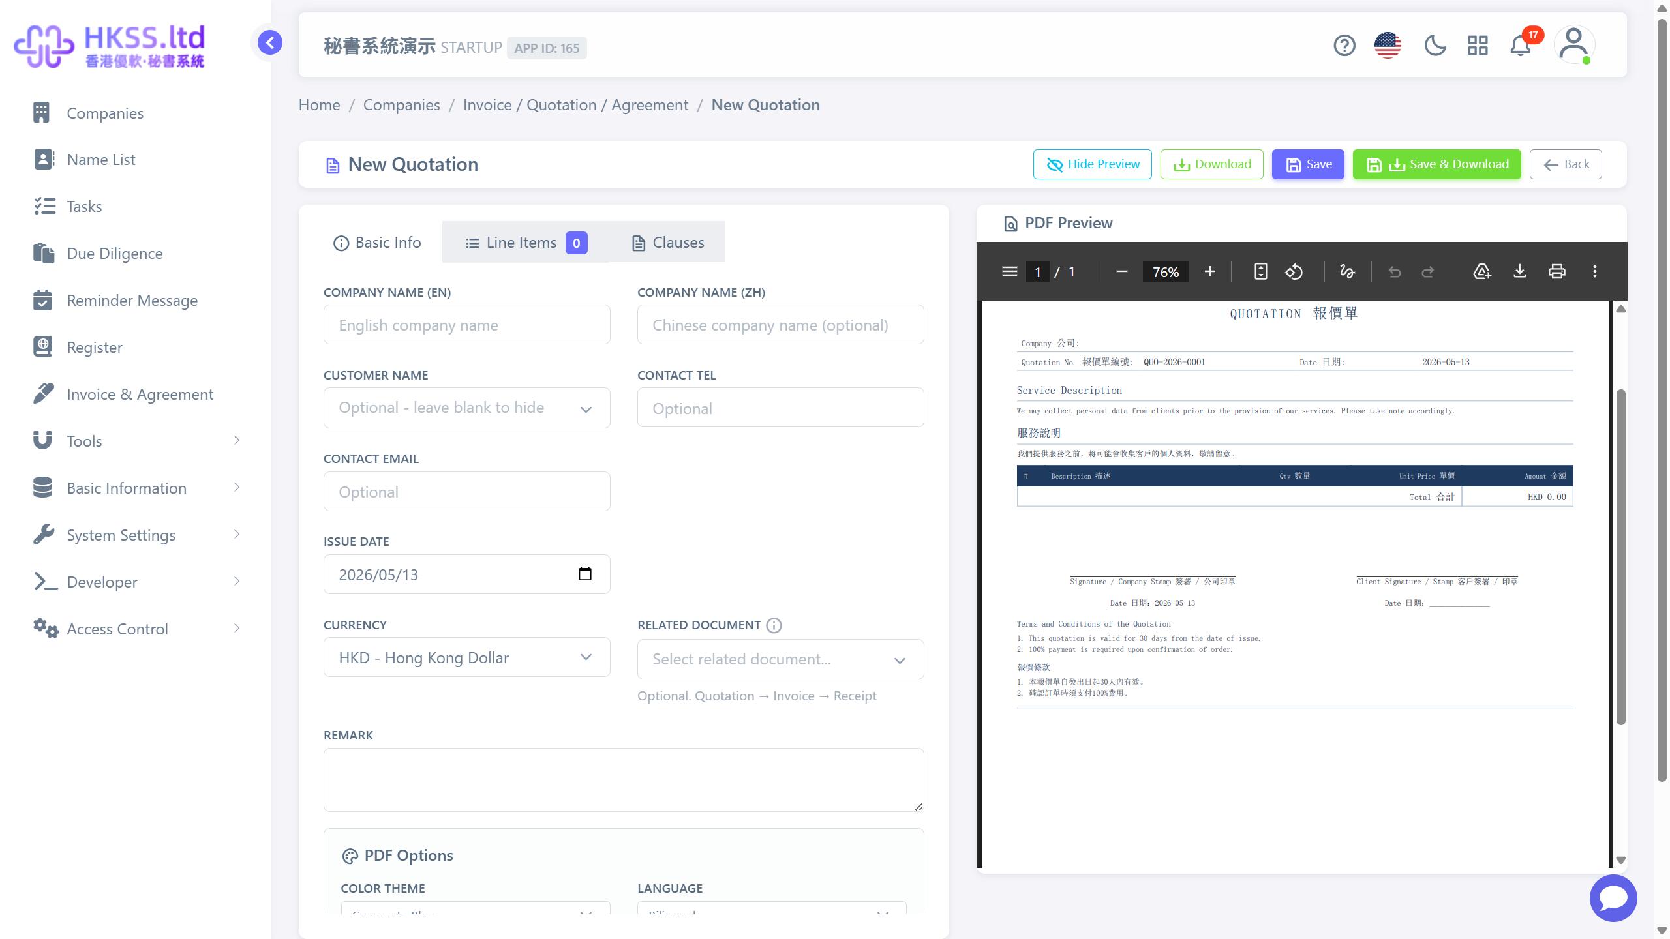
Task: Click the Back button
Action: pos(1566,164)
